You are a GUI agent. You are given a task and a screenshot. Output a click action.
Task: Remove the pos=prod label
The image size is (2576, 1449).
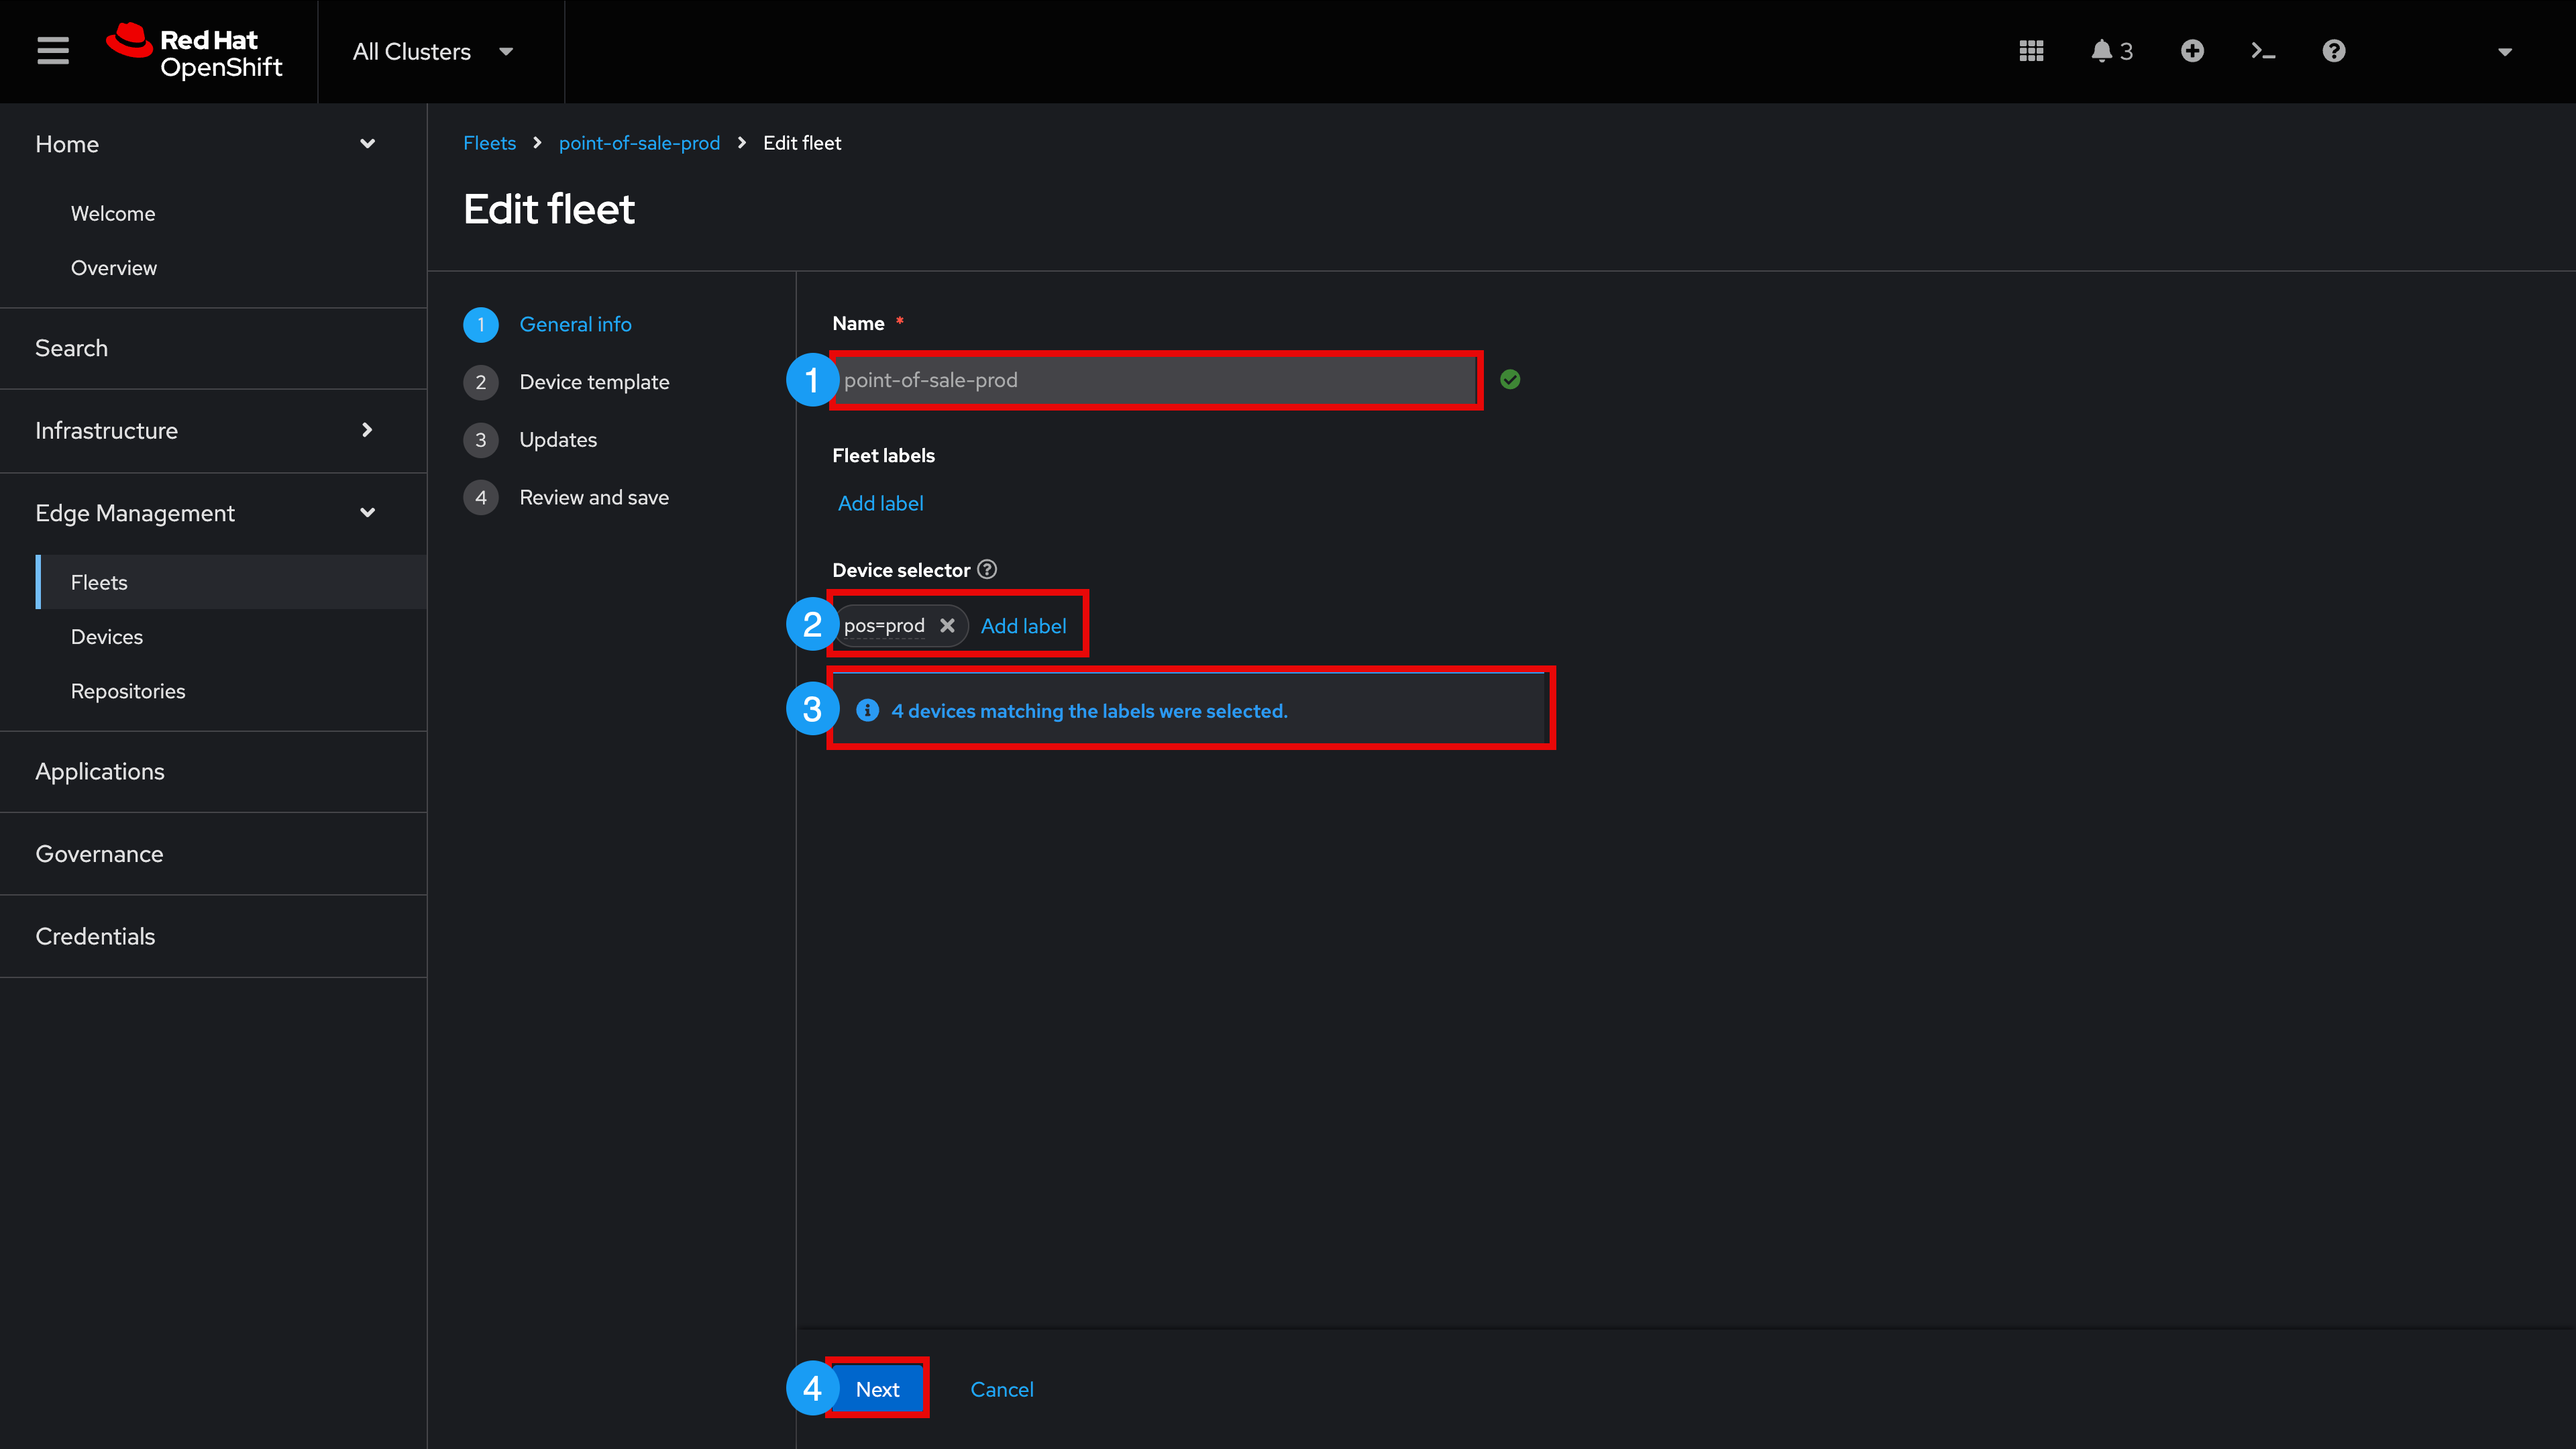[x=947, y=625]
